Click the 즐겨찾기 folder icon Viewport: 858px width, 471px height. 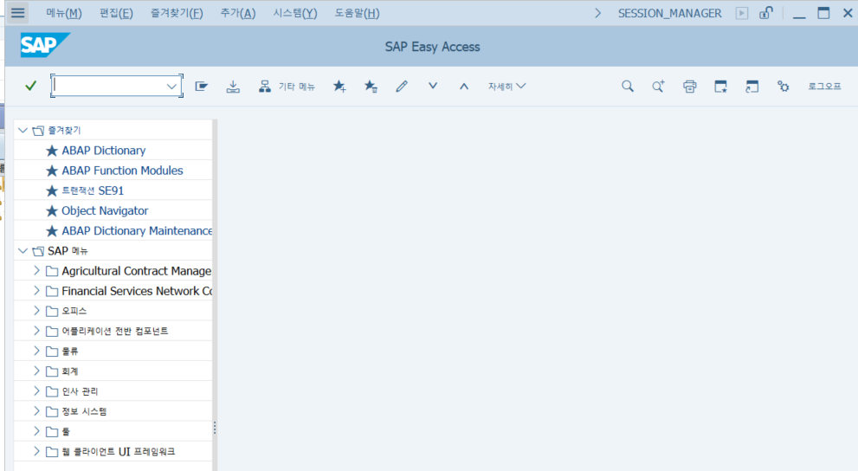[x=38, y=131]
